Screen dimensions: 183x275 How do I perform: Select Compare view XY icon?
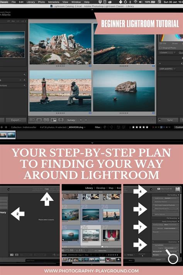pyautogui.click(x=46, y=120)
